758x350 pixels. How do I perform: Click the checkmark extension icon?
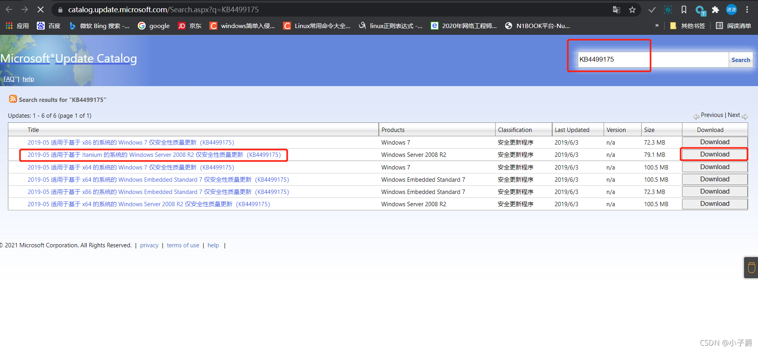[652, 10]
